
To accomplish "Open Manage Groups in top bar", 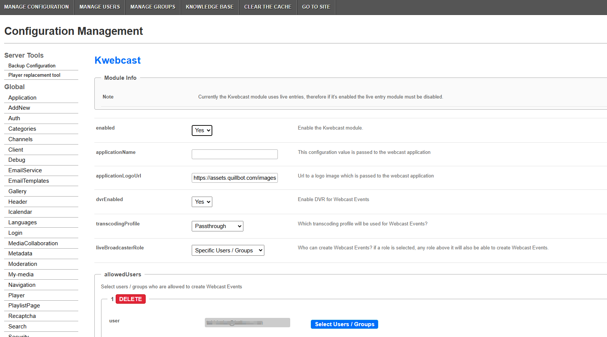I will point(153,7).
